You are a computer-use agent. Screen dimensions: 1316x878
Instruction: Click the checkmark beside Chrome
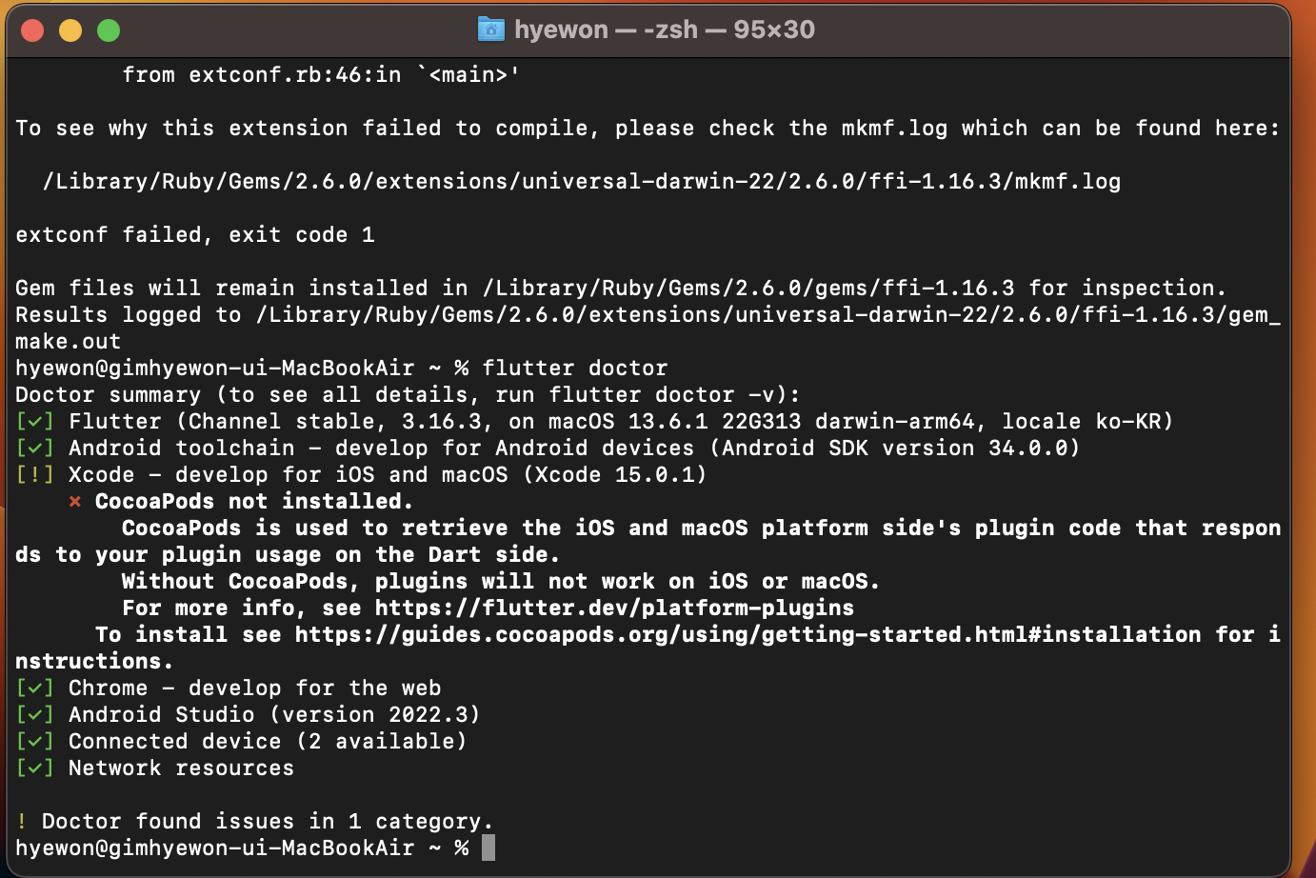[35, 688]
